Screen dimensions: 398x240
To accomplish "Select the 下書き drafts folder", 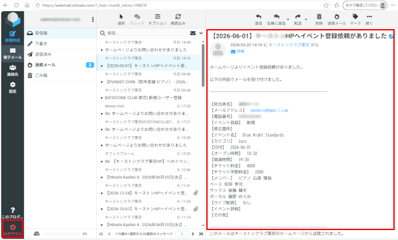I will point(60,44).
